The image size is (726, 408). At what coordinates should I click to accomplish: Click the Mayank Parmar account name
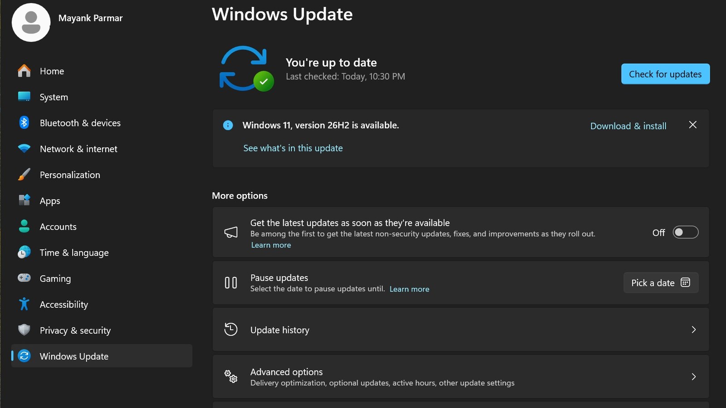(90, 18)
